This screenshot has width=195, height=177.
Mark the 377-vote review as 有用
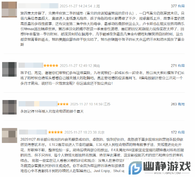click(181, 6)
